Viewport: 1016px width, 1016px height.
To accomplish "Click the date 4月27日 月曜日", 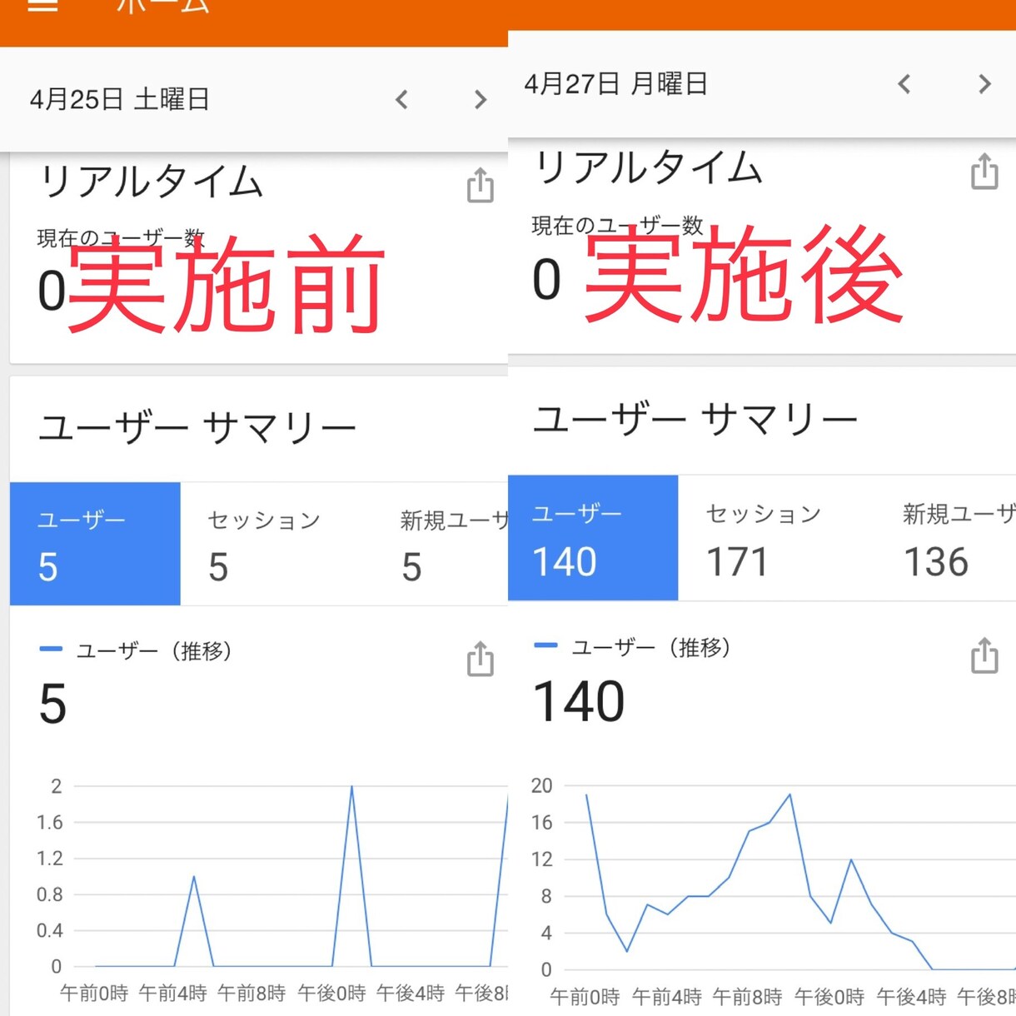I will click(615, 84).
